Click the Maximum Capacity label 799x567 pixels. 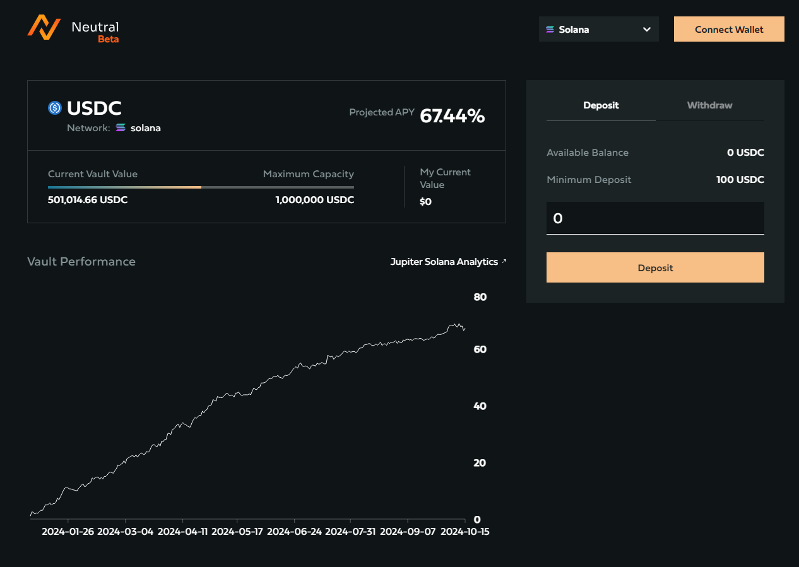(309, 174)
